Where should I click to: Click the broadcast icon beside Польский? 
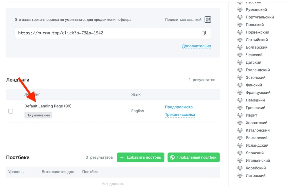point(240,25)
